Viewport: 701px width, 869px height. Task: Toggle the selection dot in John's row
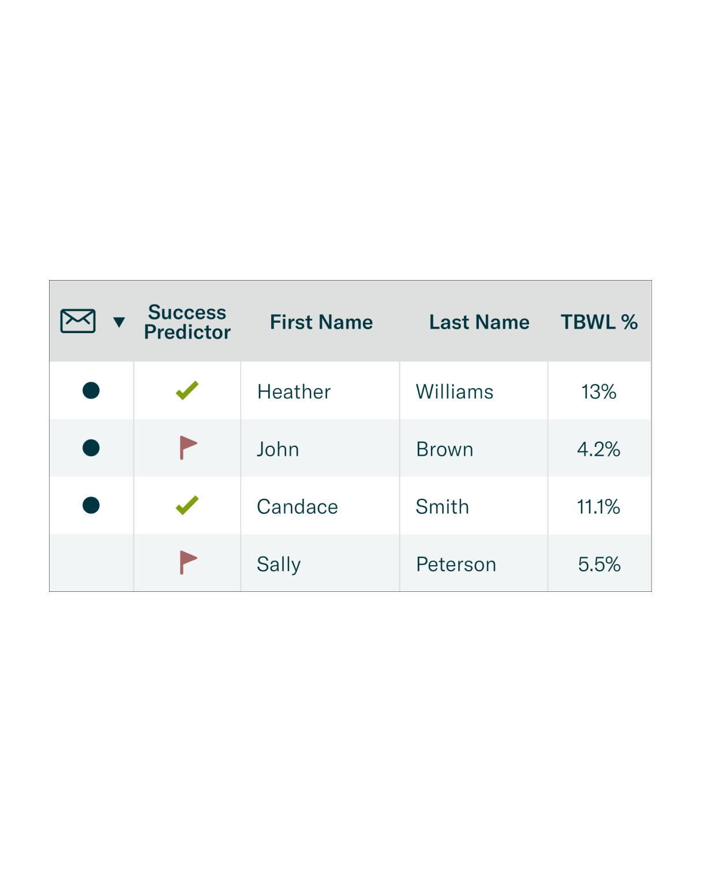(91, 447)
